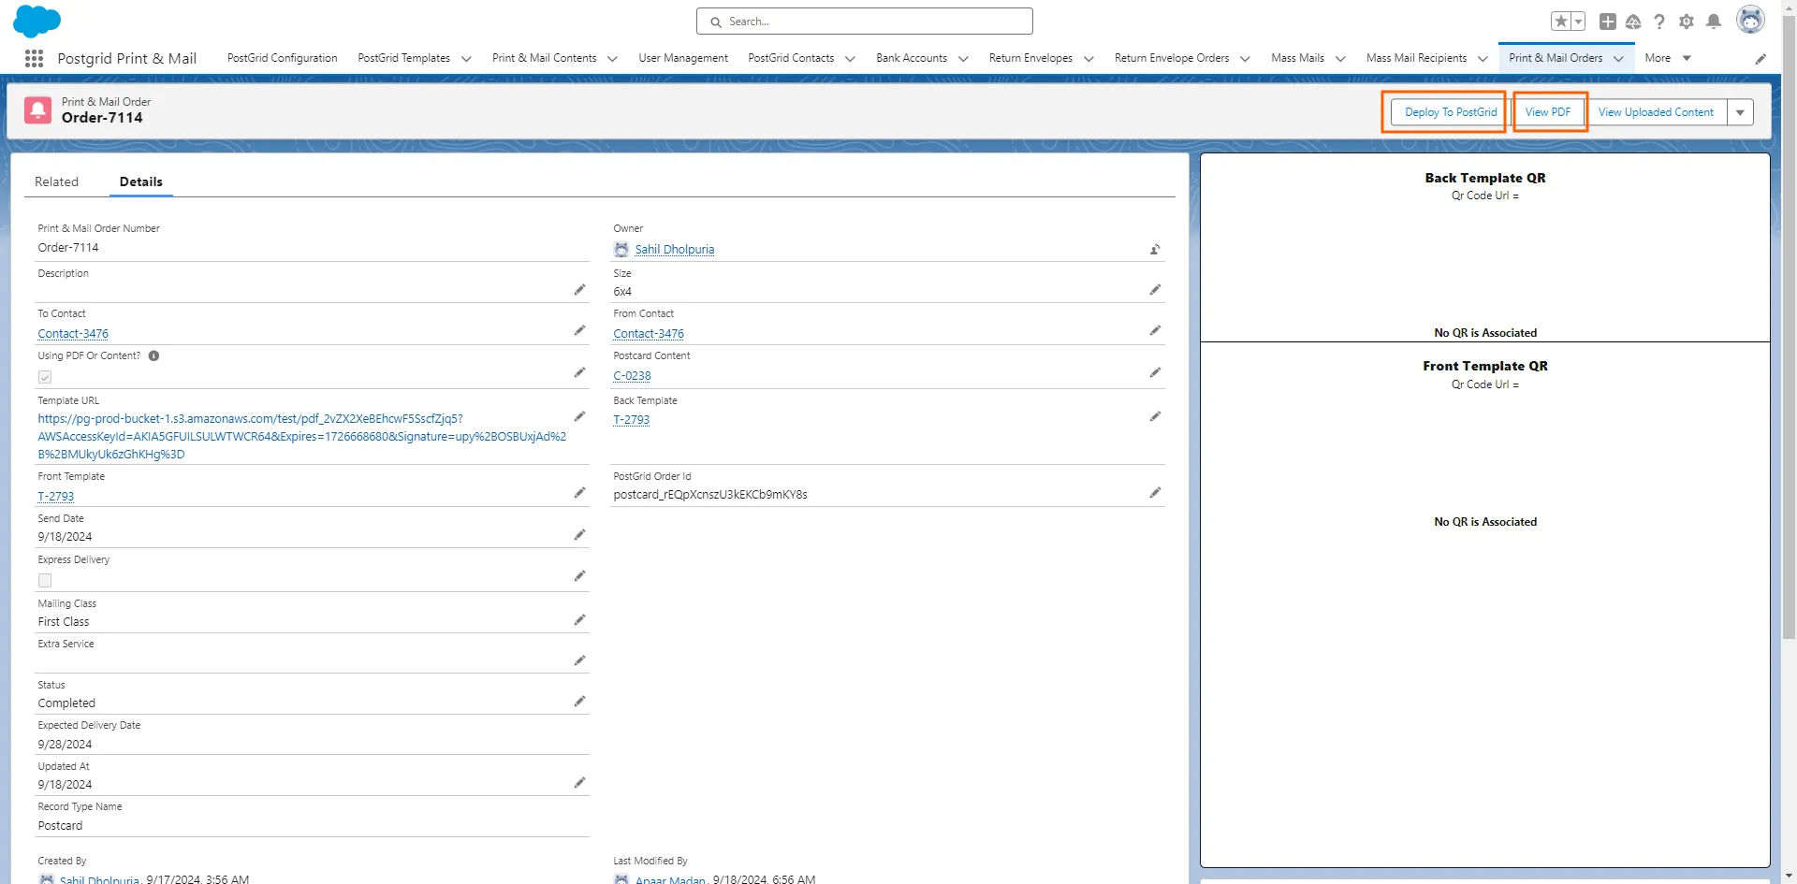Expand the PostGrid Templates nav dropdown
1797x884 pixels.
tap(466, 59)
